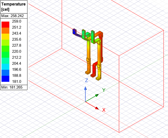The width and height of the screenshot is (168, 138).
Task: Click the coordinate system origin point
Action: click(85, 102)
